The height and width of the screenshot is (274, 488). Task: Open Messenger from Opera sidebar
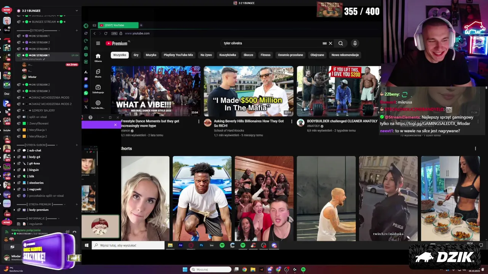click(x=86, y=86)
